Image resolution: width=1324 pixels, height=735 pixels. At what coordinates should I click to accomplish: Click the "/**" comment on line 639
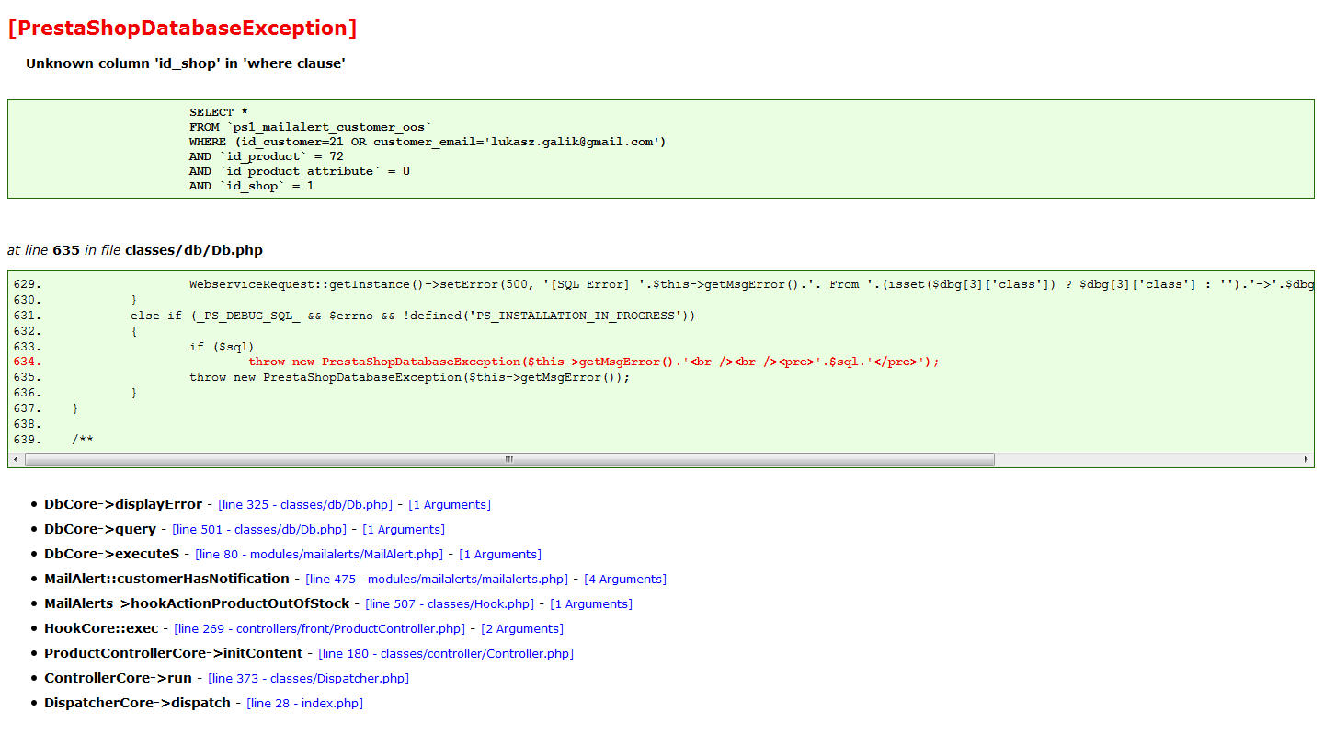coord(83,439)
